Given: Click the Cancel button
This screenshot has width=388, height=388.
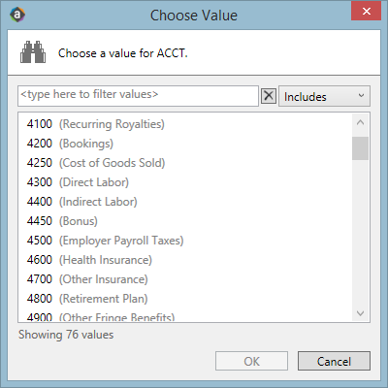Looking at the screenshot, I should 334,361.
